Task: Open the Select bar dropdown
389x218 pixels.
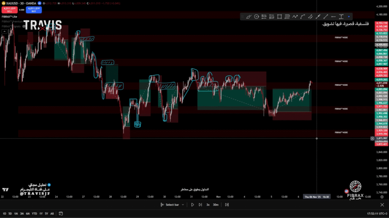Action: coord(173,205)
